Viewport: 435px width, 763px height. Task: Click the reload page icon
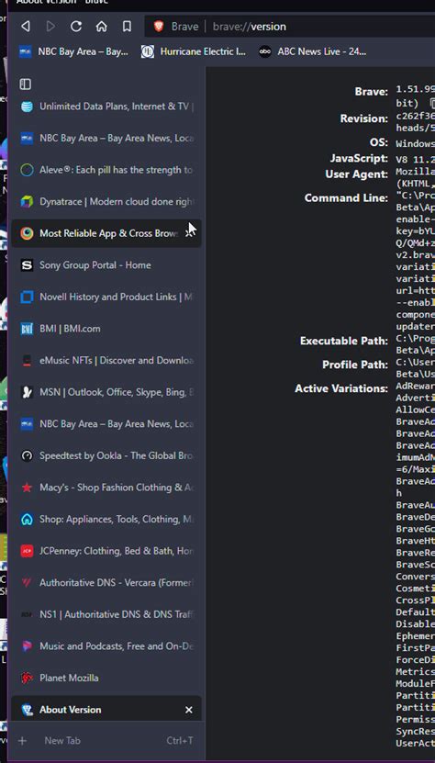tap(76, 27)
